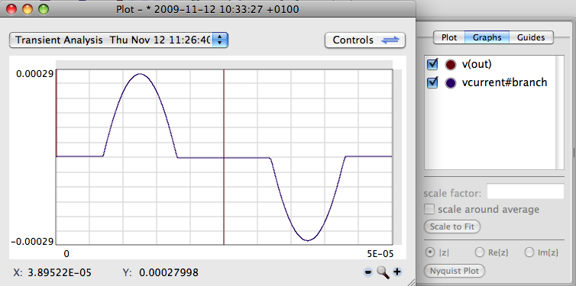The image size is (576, 286).
Task: Select the Graphs tab
Action: click(x=487, y=37)
